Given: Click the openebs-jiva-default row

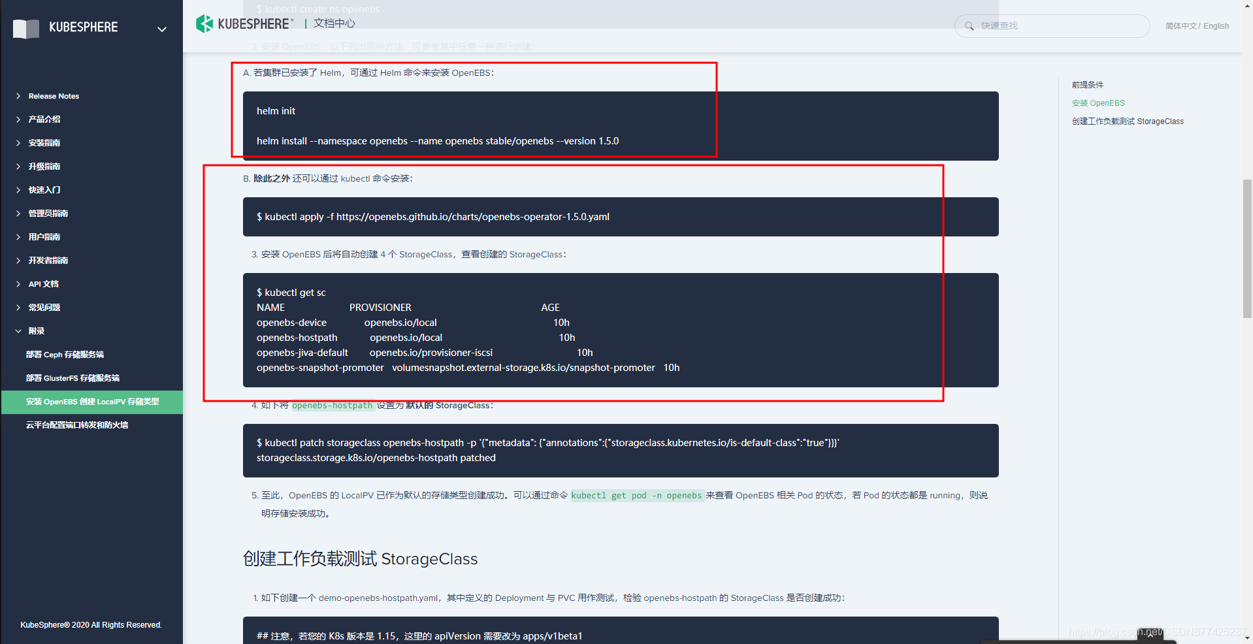Looking at the screenshot, I should [x=425, y=353].
